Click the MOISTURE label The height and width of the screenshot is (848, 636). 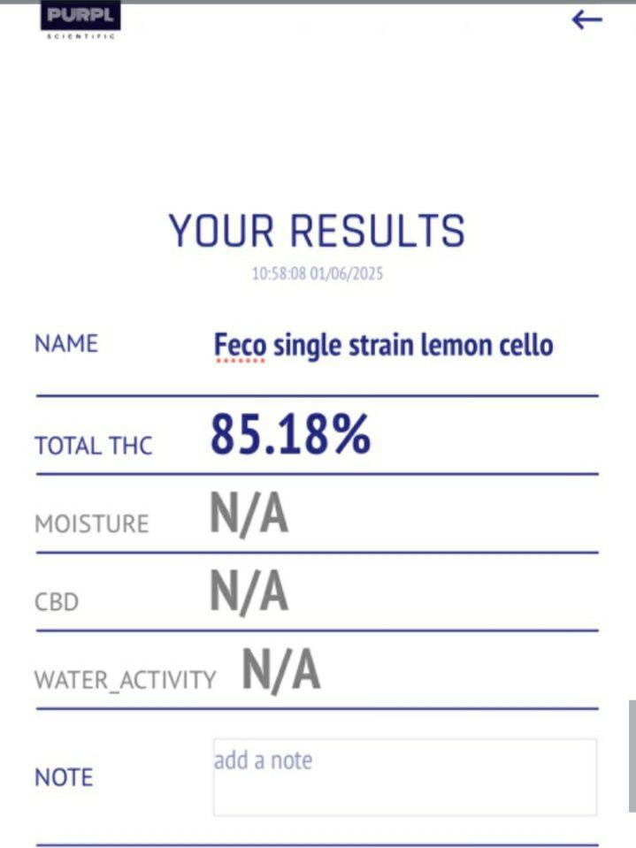[x=91, y=523]
